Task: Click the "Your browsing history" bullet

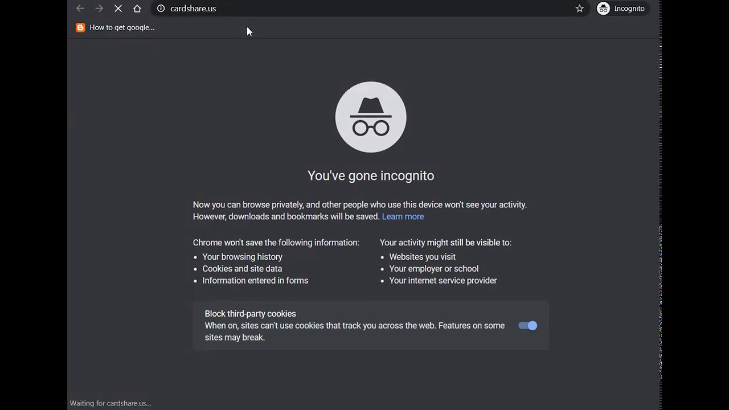Action: click(242, 257)
